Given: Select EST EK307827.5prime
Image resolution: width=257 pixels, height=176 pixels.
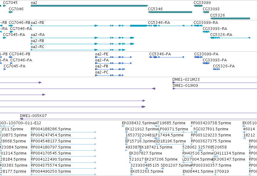Looking at the screenshot, I should (x=146, y=154).
